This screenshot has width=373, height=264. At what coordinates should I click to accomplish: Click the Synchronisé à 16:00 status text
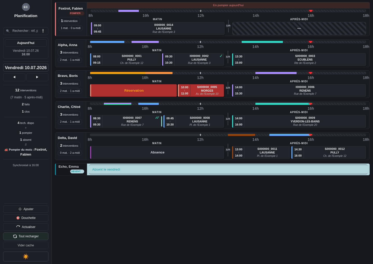pos(26,165)
